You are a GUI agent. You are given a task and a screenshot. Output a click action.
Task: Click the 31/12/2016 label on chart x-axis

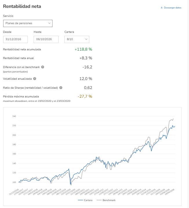[14, 192]
